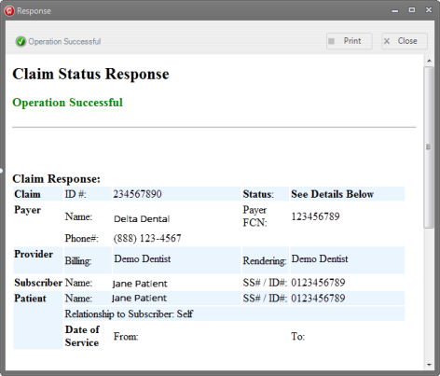
Task: Click See Details Below status text
Action: coord(333,194)
